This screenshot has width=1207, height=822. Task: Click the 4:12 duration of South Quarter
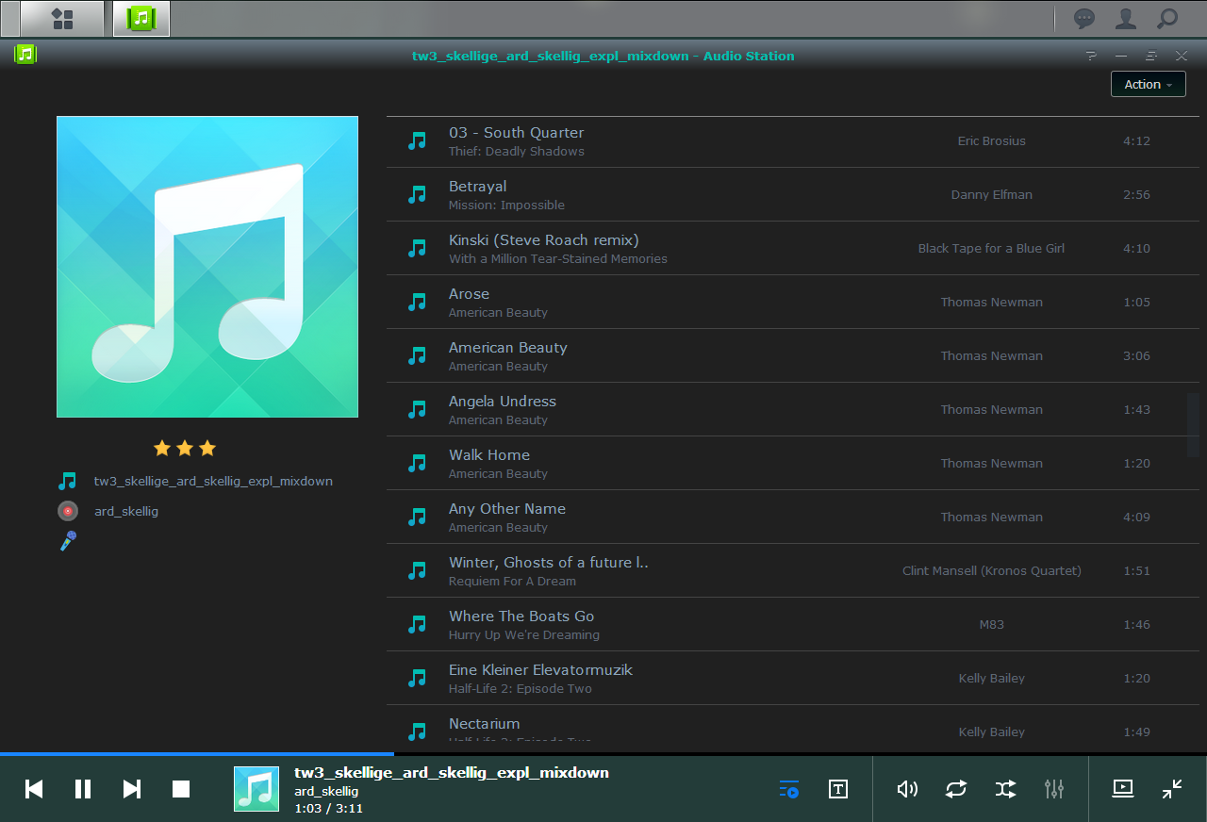coord(1136,140)
